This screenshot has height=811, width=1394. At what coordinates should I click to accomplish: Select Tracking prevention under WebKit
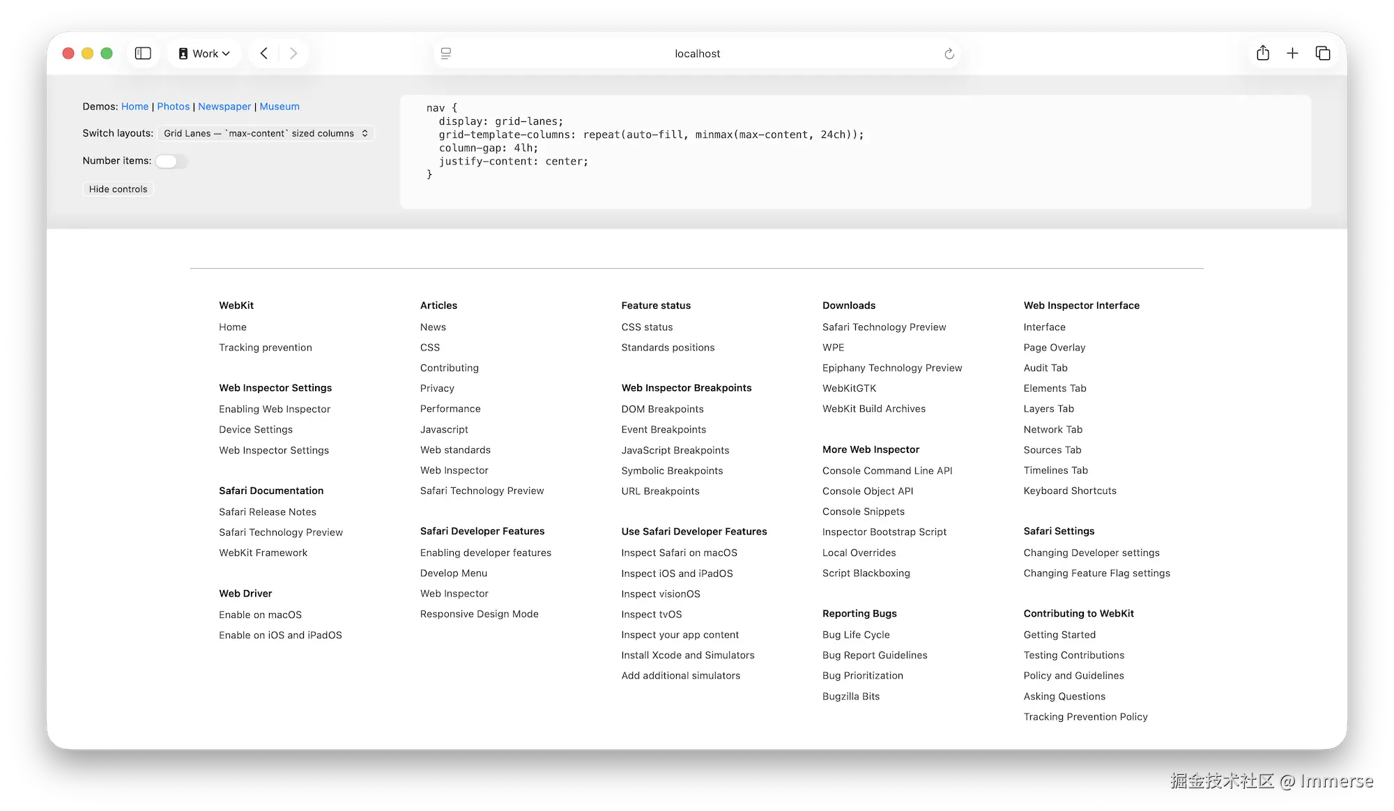tap(266, 348)
